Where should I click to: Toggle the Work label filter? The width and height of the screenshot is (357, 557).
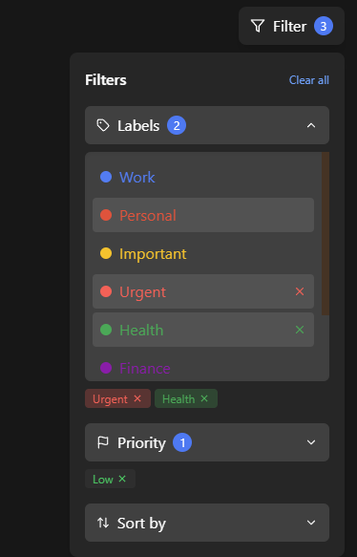[203, 177]
